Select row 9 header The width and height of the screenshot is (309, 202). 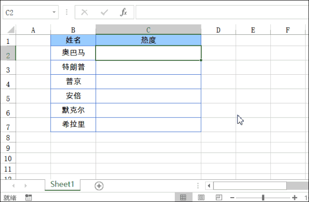pyautogui.click(x=8, y=148)
